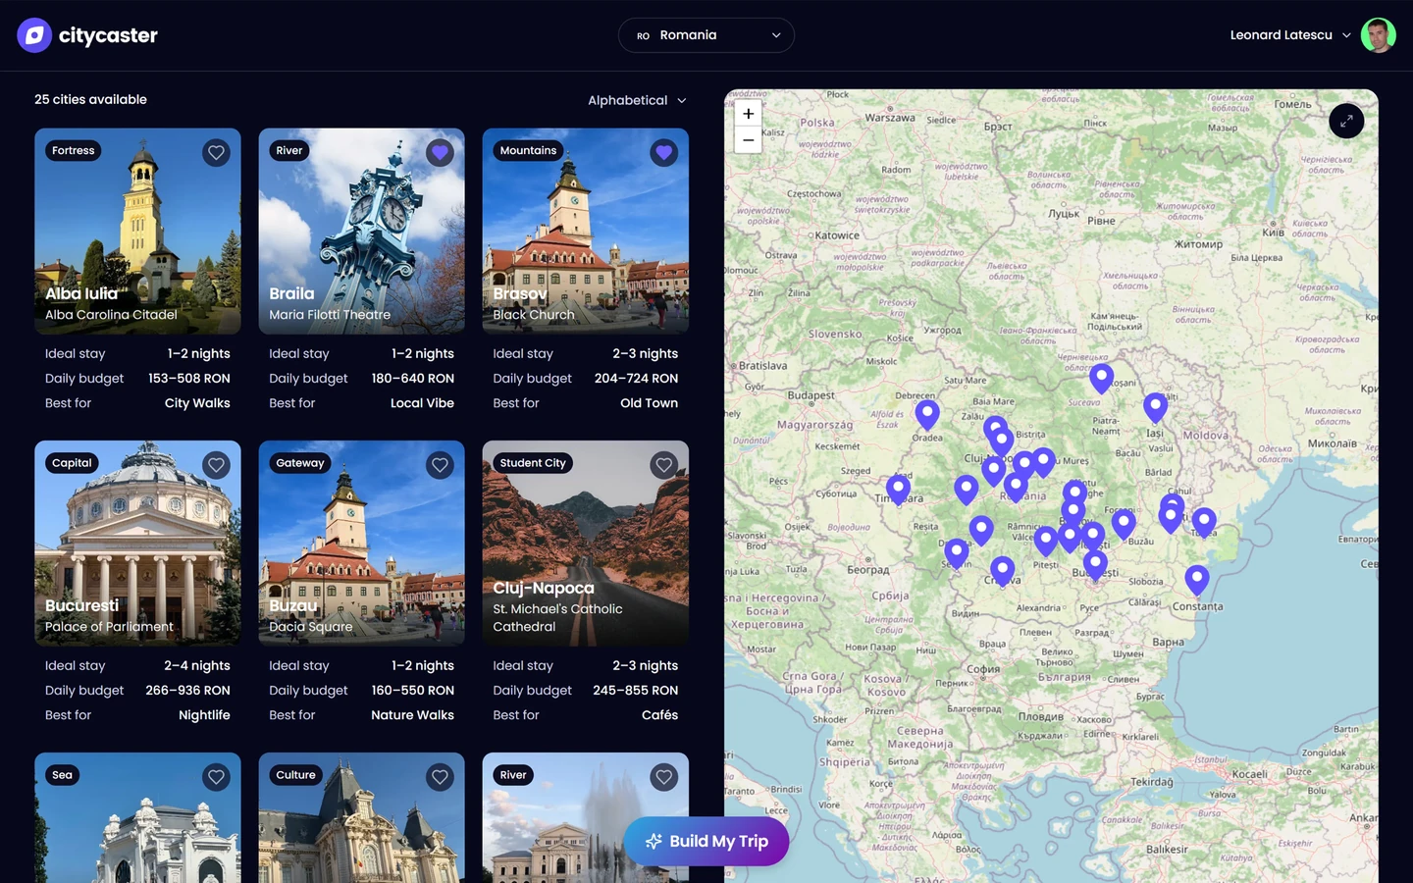Zoom out on the map
Screen dimensions: 1413x883
[x=748, y=139]
